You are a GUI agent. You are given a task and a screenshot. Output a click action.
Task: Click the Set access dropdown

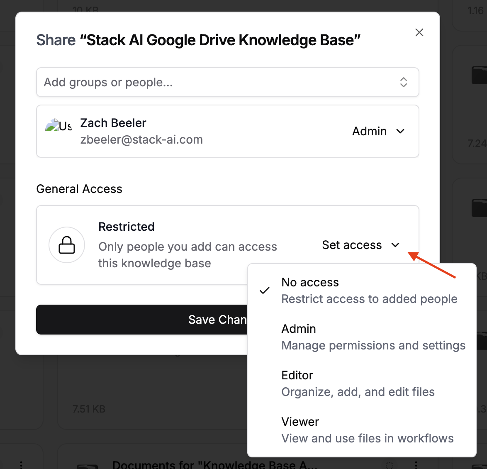tap(360, 245)
